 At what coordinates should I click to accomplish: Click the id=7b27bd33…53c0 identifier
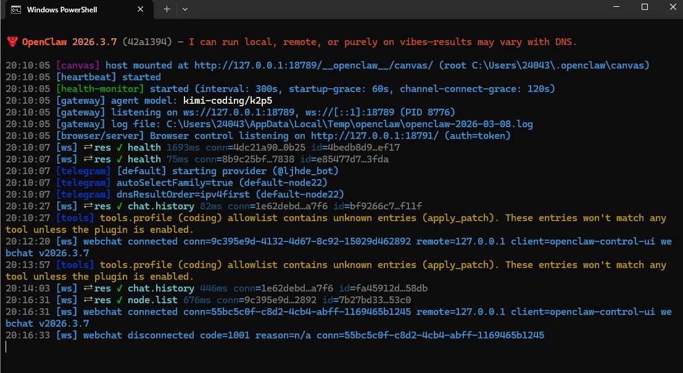(366, 300)
